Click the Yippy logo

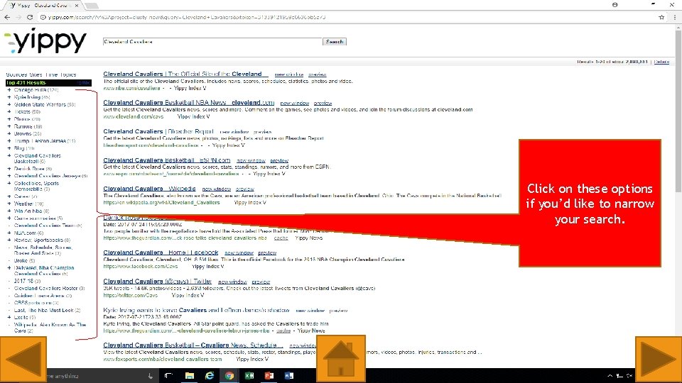tap(45, 42)
